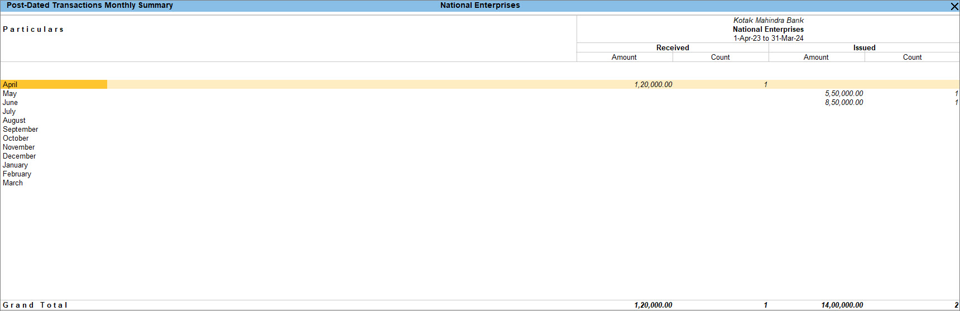
Task: Click the Issued column header
Action: click(864, 47)
